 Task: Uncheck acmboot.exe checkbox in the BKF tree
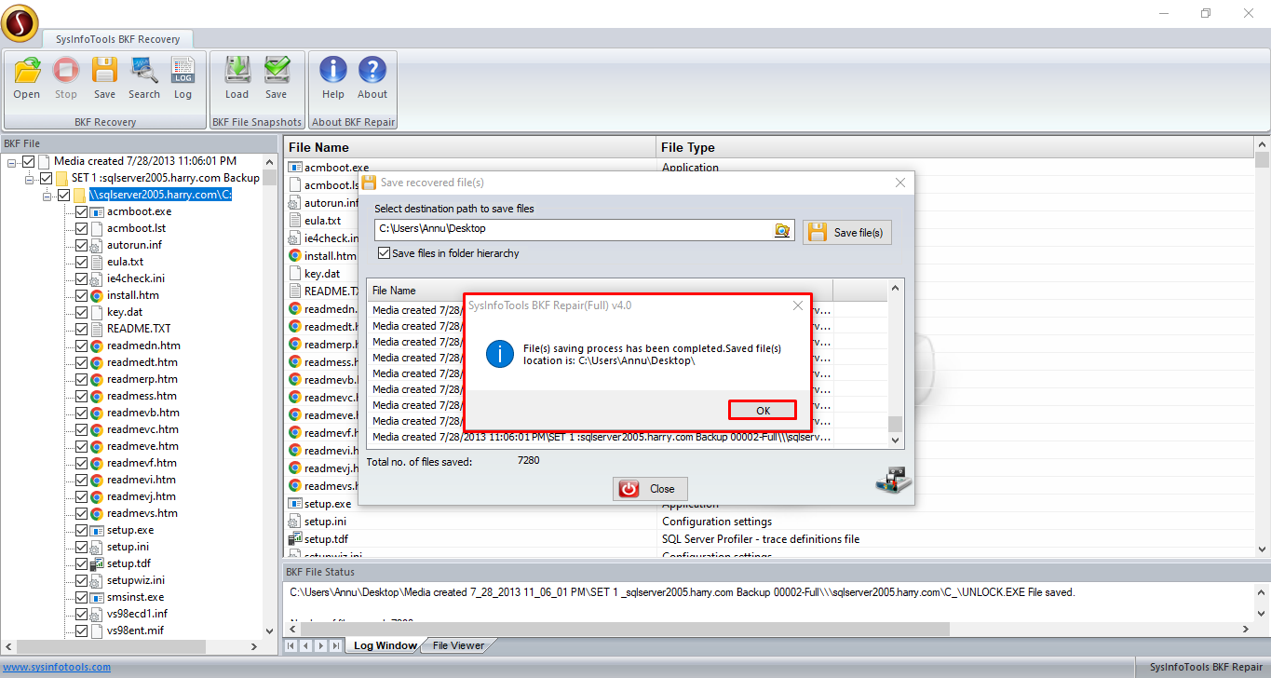point(81,211)
